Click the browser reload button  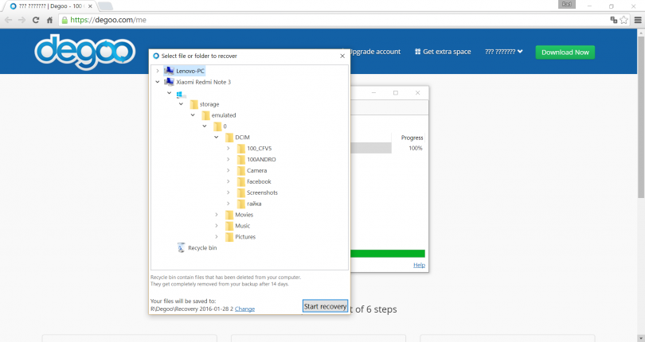(x=36, y=20)
